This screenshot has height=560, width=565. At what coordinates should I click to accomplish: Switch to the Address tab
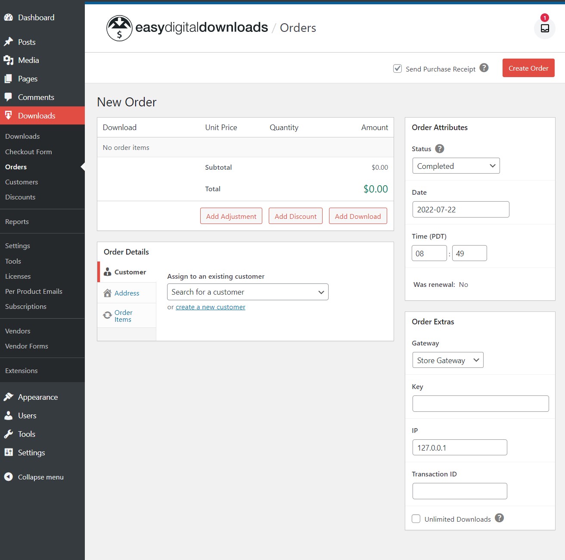click(127, 293)
